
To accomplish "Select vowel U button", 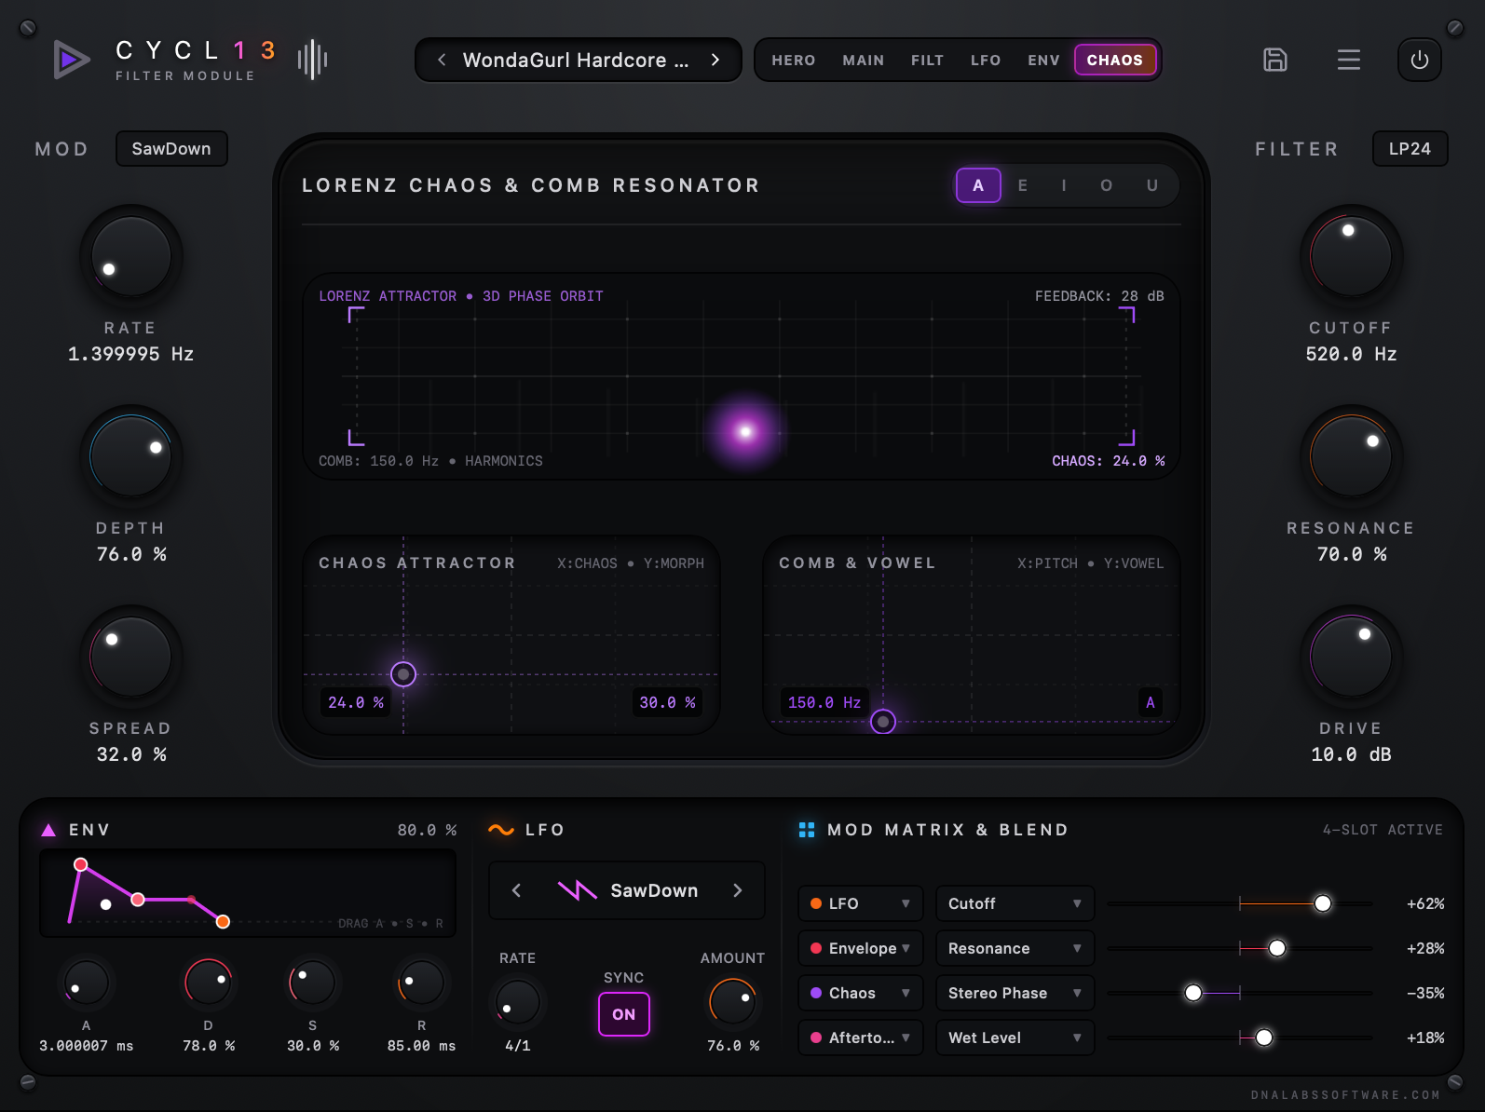I will click(x=1152, y=185).
